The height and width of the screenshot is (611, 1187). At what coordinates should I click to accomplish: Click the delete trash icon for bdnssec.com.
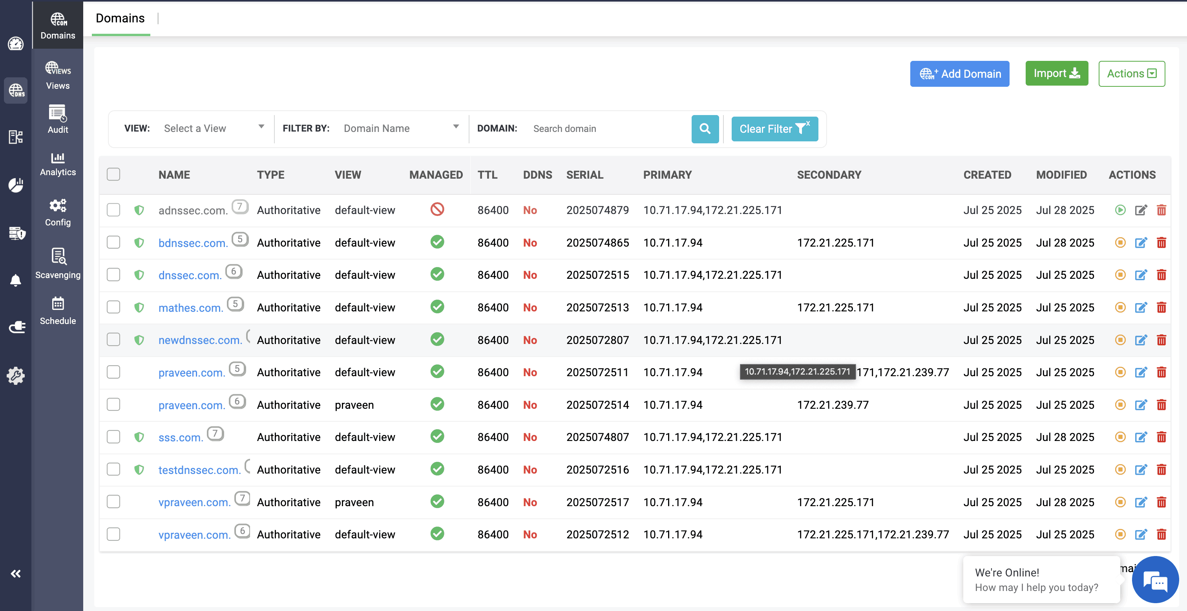[1161, 243]
